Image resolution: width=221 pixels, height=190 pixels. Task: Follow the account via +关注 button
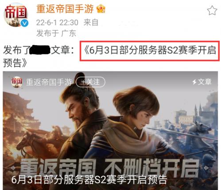coord(90,82)
